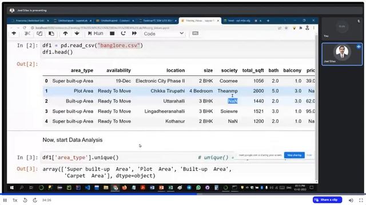Click the Share a clip button
This screenshot has height=205, width=366.
click(x=327, y=200)
